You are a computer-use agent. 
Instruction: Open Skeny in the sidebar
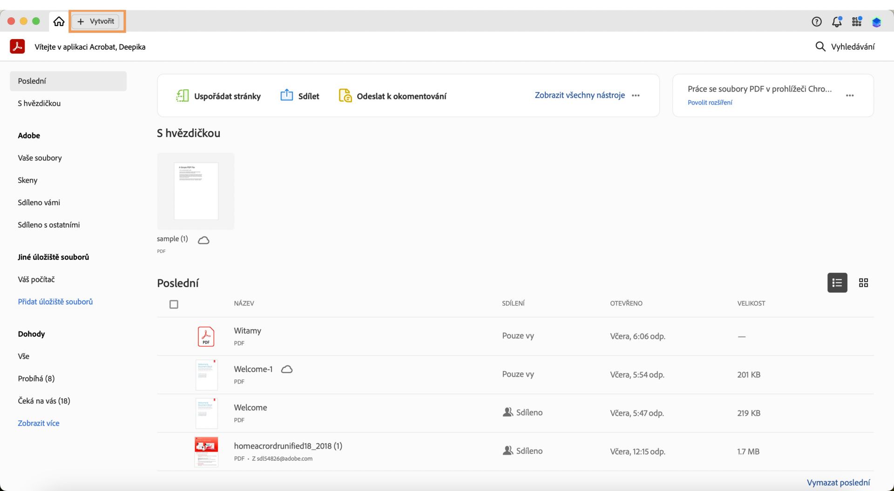coord(27,180)
